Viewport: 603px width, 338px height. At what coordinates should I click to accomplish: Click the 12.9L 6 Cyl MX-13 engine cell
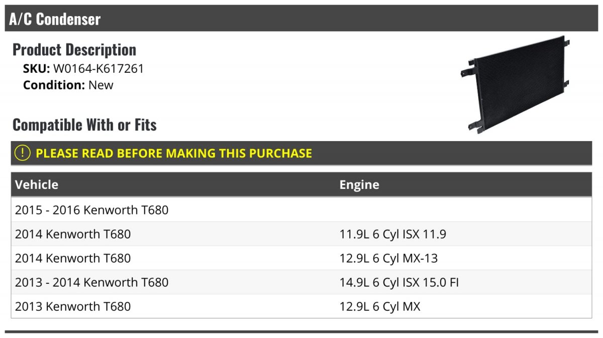(x=388, y=258)
